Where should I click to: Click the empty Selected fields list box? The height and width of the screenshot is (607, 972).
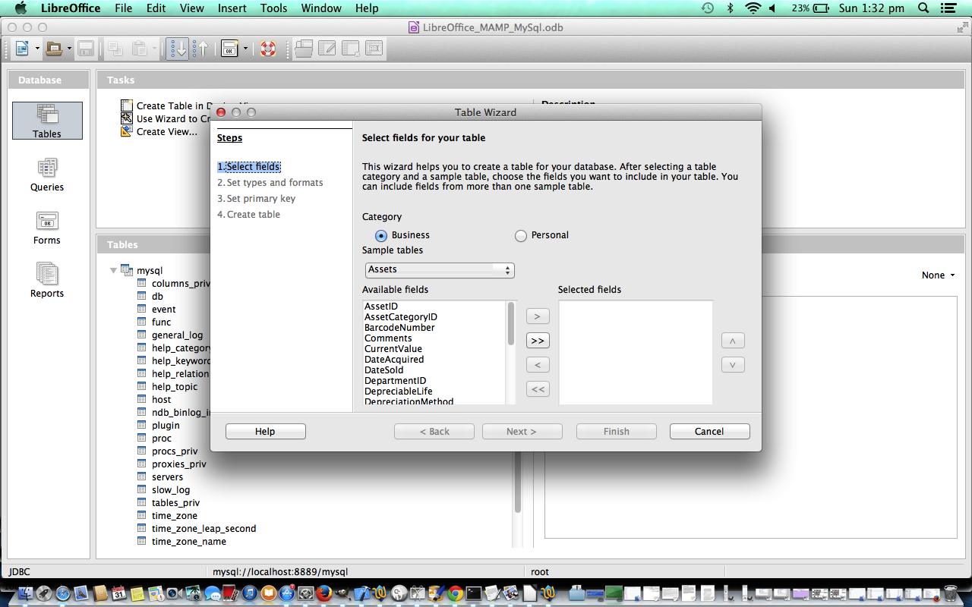(x=636, y=353)
